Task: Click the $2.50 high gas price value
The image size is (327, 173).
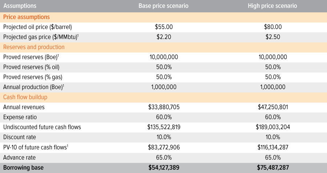Action: [x=273, y=37]
